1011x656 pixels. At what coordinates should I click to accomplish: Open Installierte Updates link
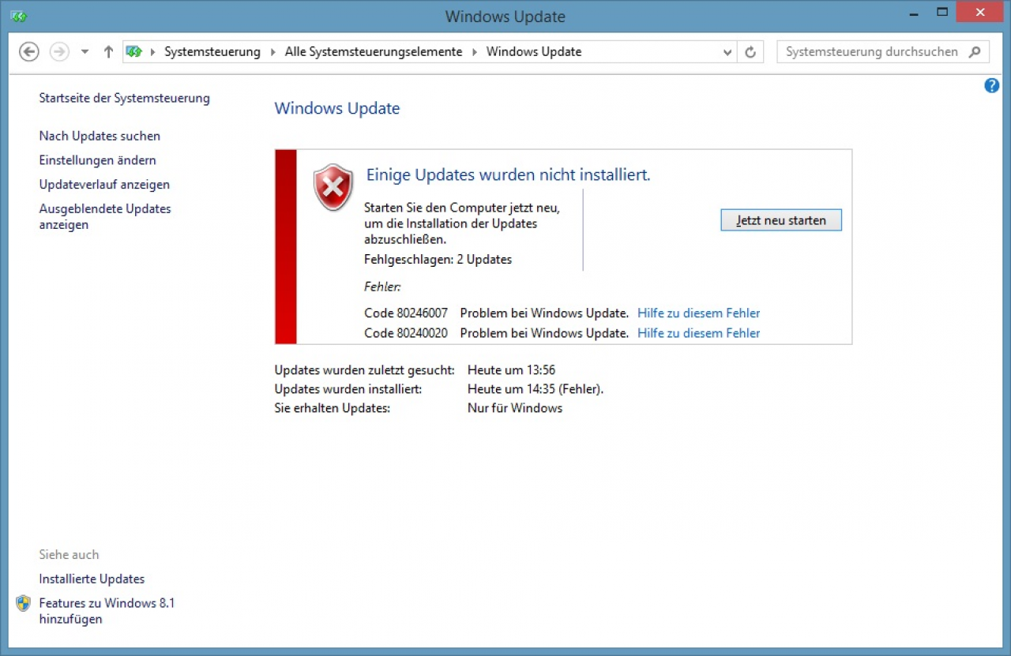pyautogui.click(x=92, y=579)
